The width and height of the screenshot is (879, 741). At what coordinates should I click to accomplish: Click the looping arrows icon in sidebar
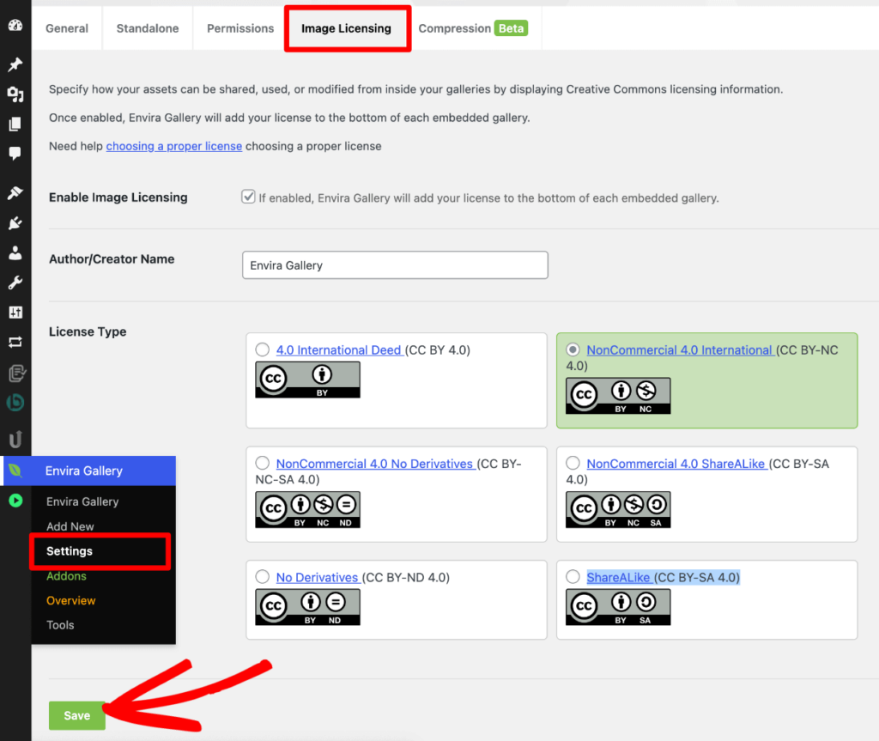[x=15, y=343]
